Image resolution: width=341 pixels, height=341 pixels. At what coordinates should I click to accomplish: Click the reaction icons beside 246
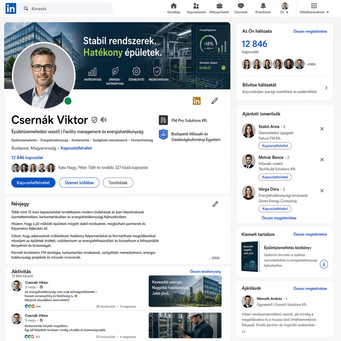[29, 306]
